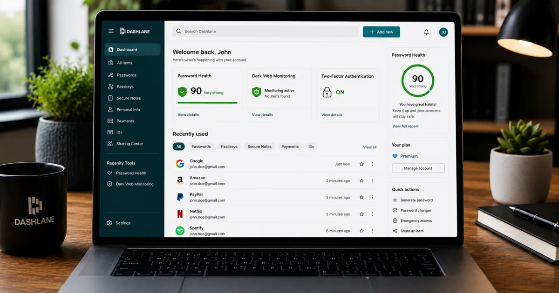Click the PayPal logo entry
This screenshot has height=293, width=559.
[180, 197]
